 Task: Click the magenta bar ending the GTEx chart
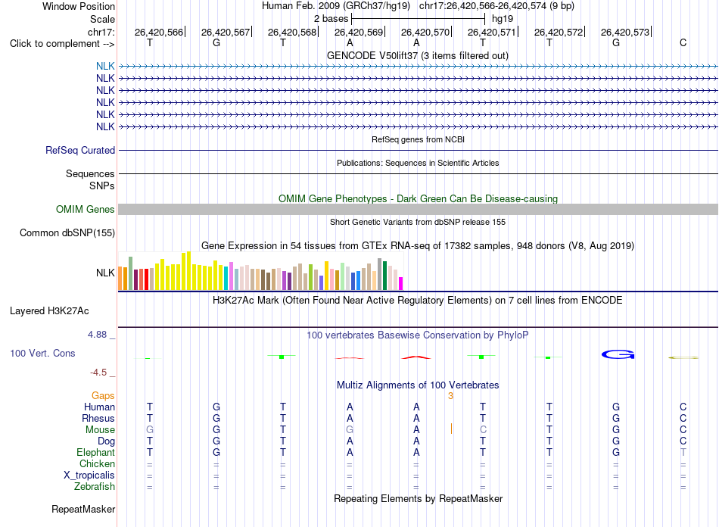400,283
